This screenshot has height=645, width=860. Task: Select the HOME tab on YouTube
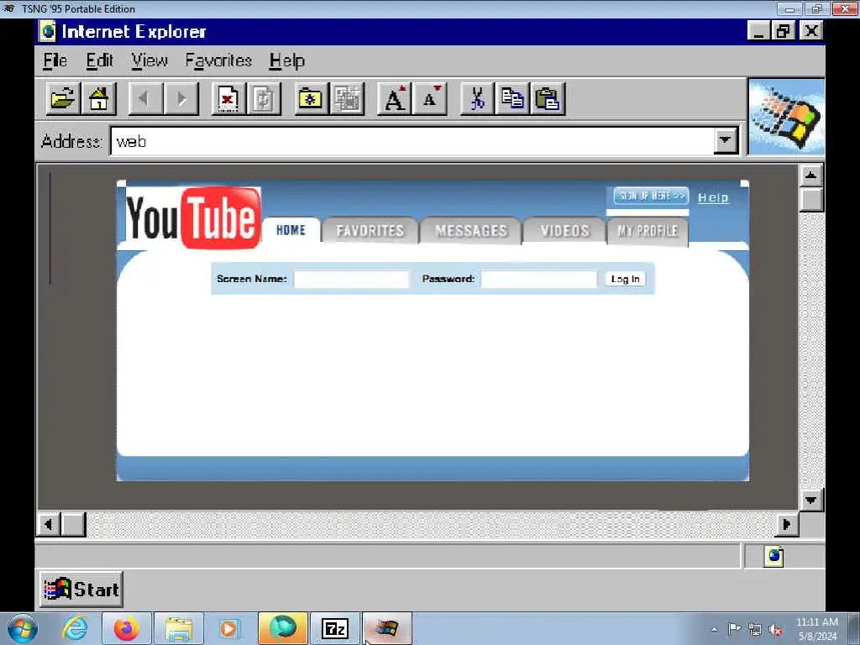click(x=291, y=230)
